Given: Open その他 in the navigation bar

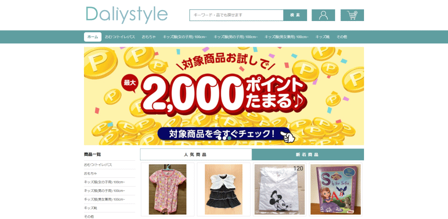Looking at the screenshot, I should tap(342, 37).
